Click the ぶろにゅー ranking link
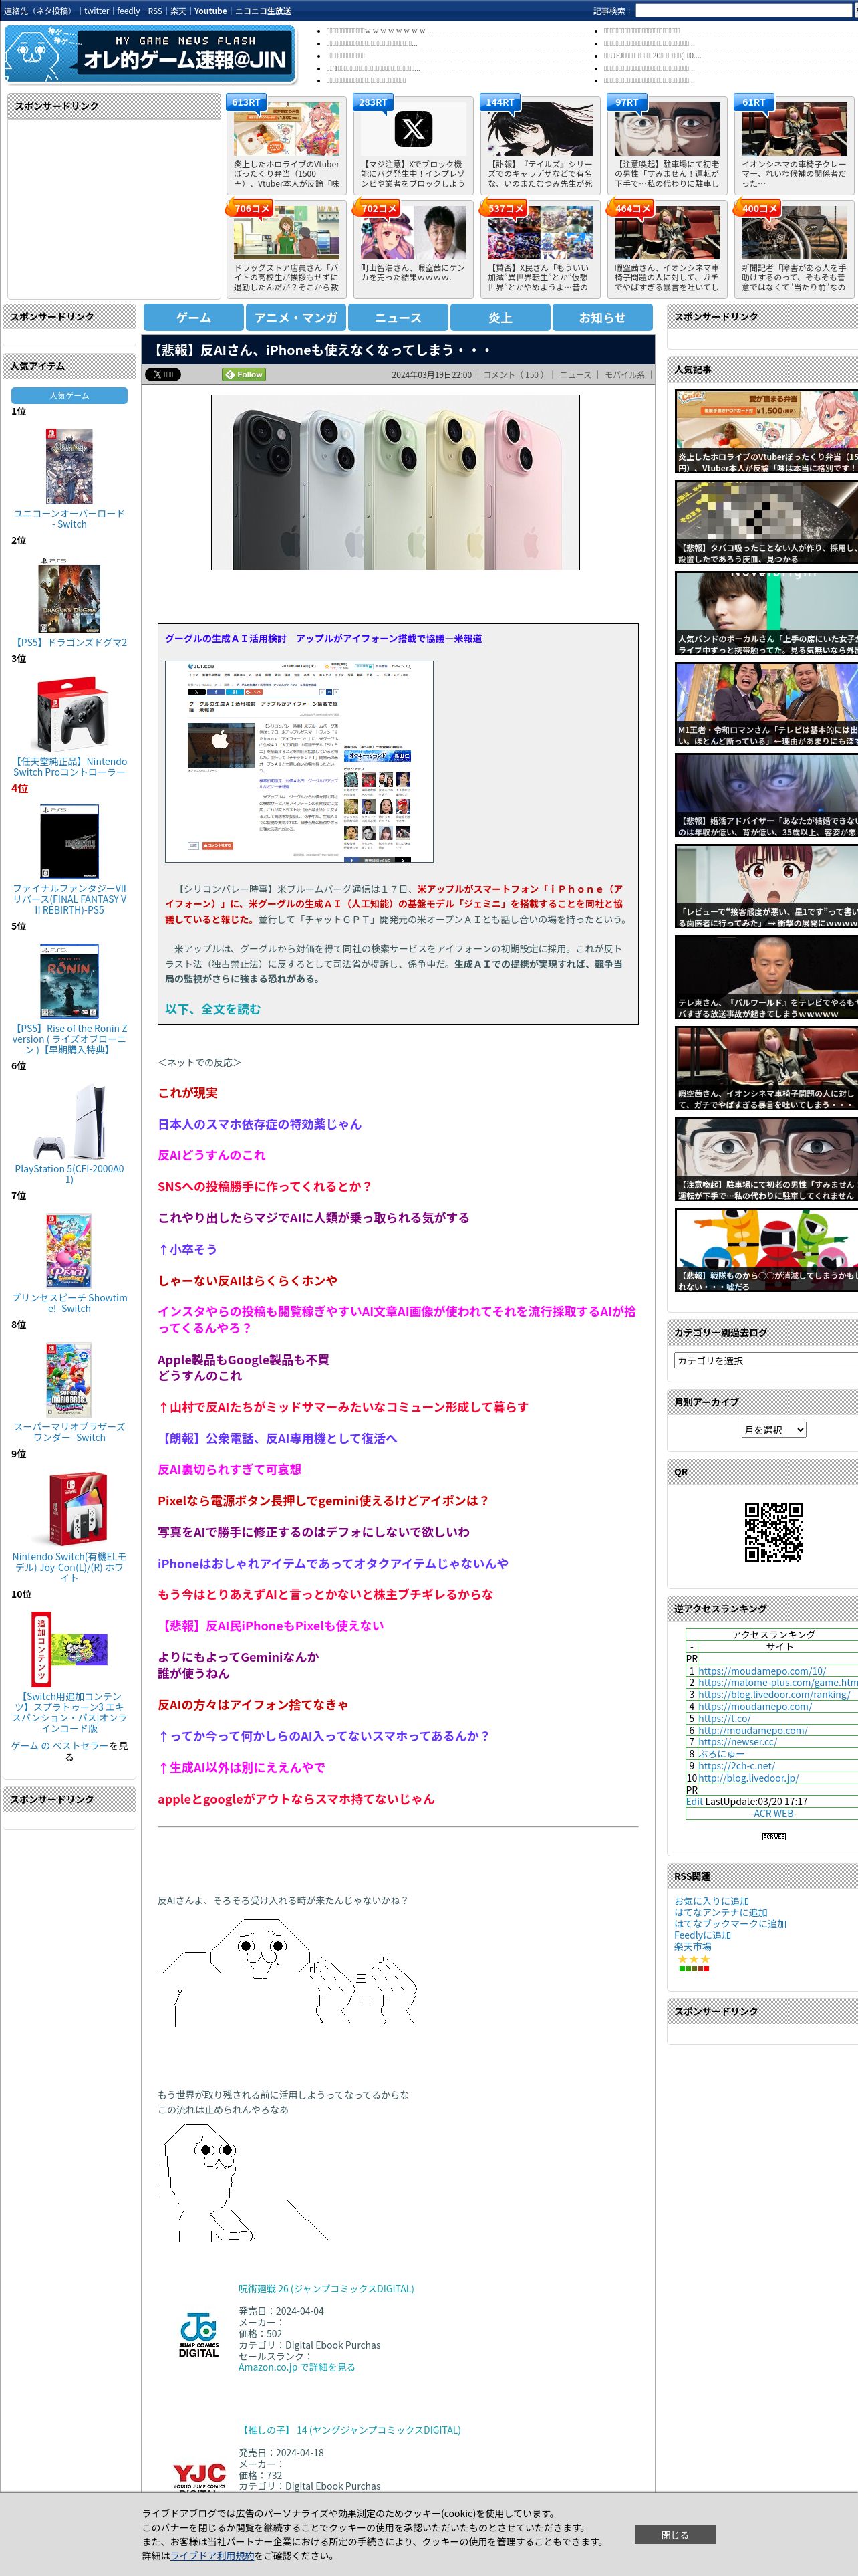The image size is (858, 2576). (x=721, y=1753)
